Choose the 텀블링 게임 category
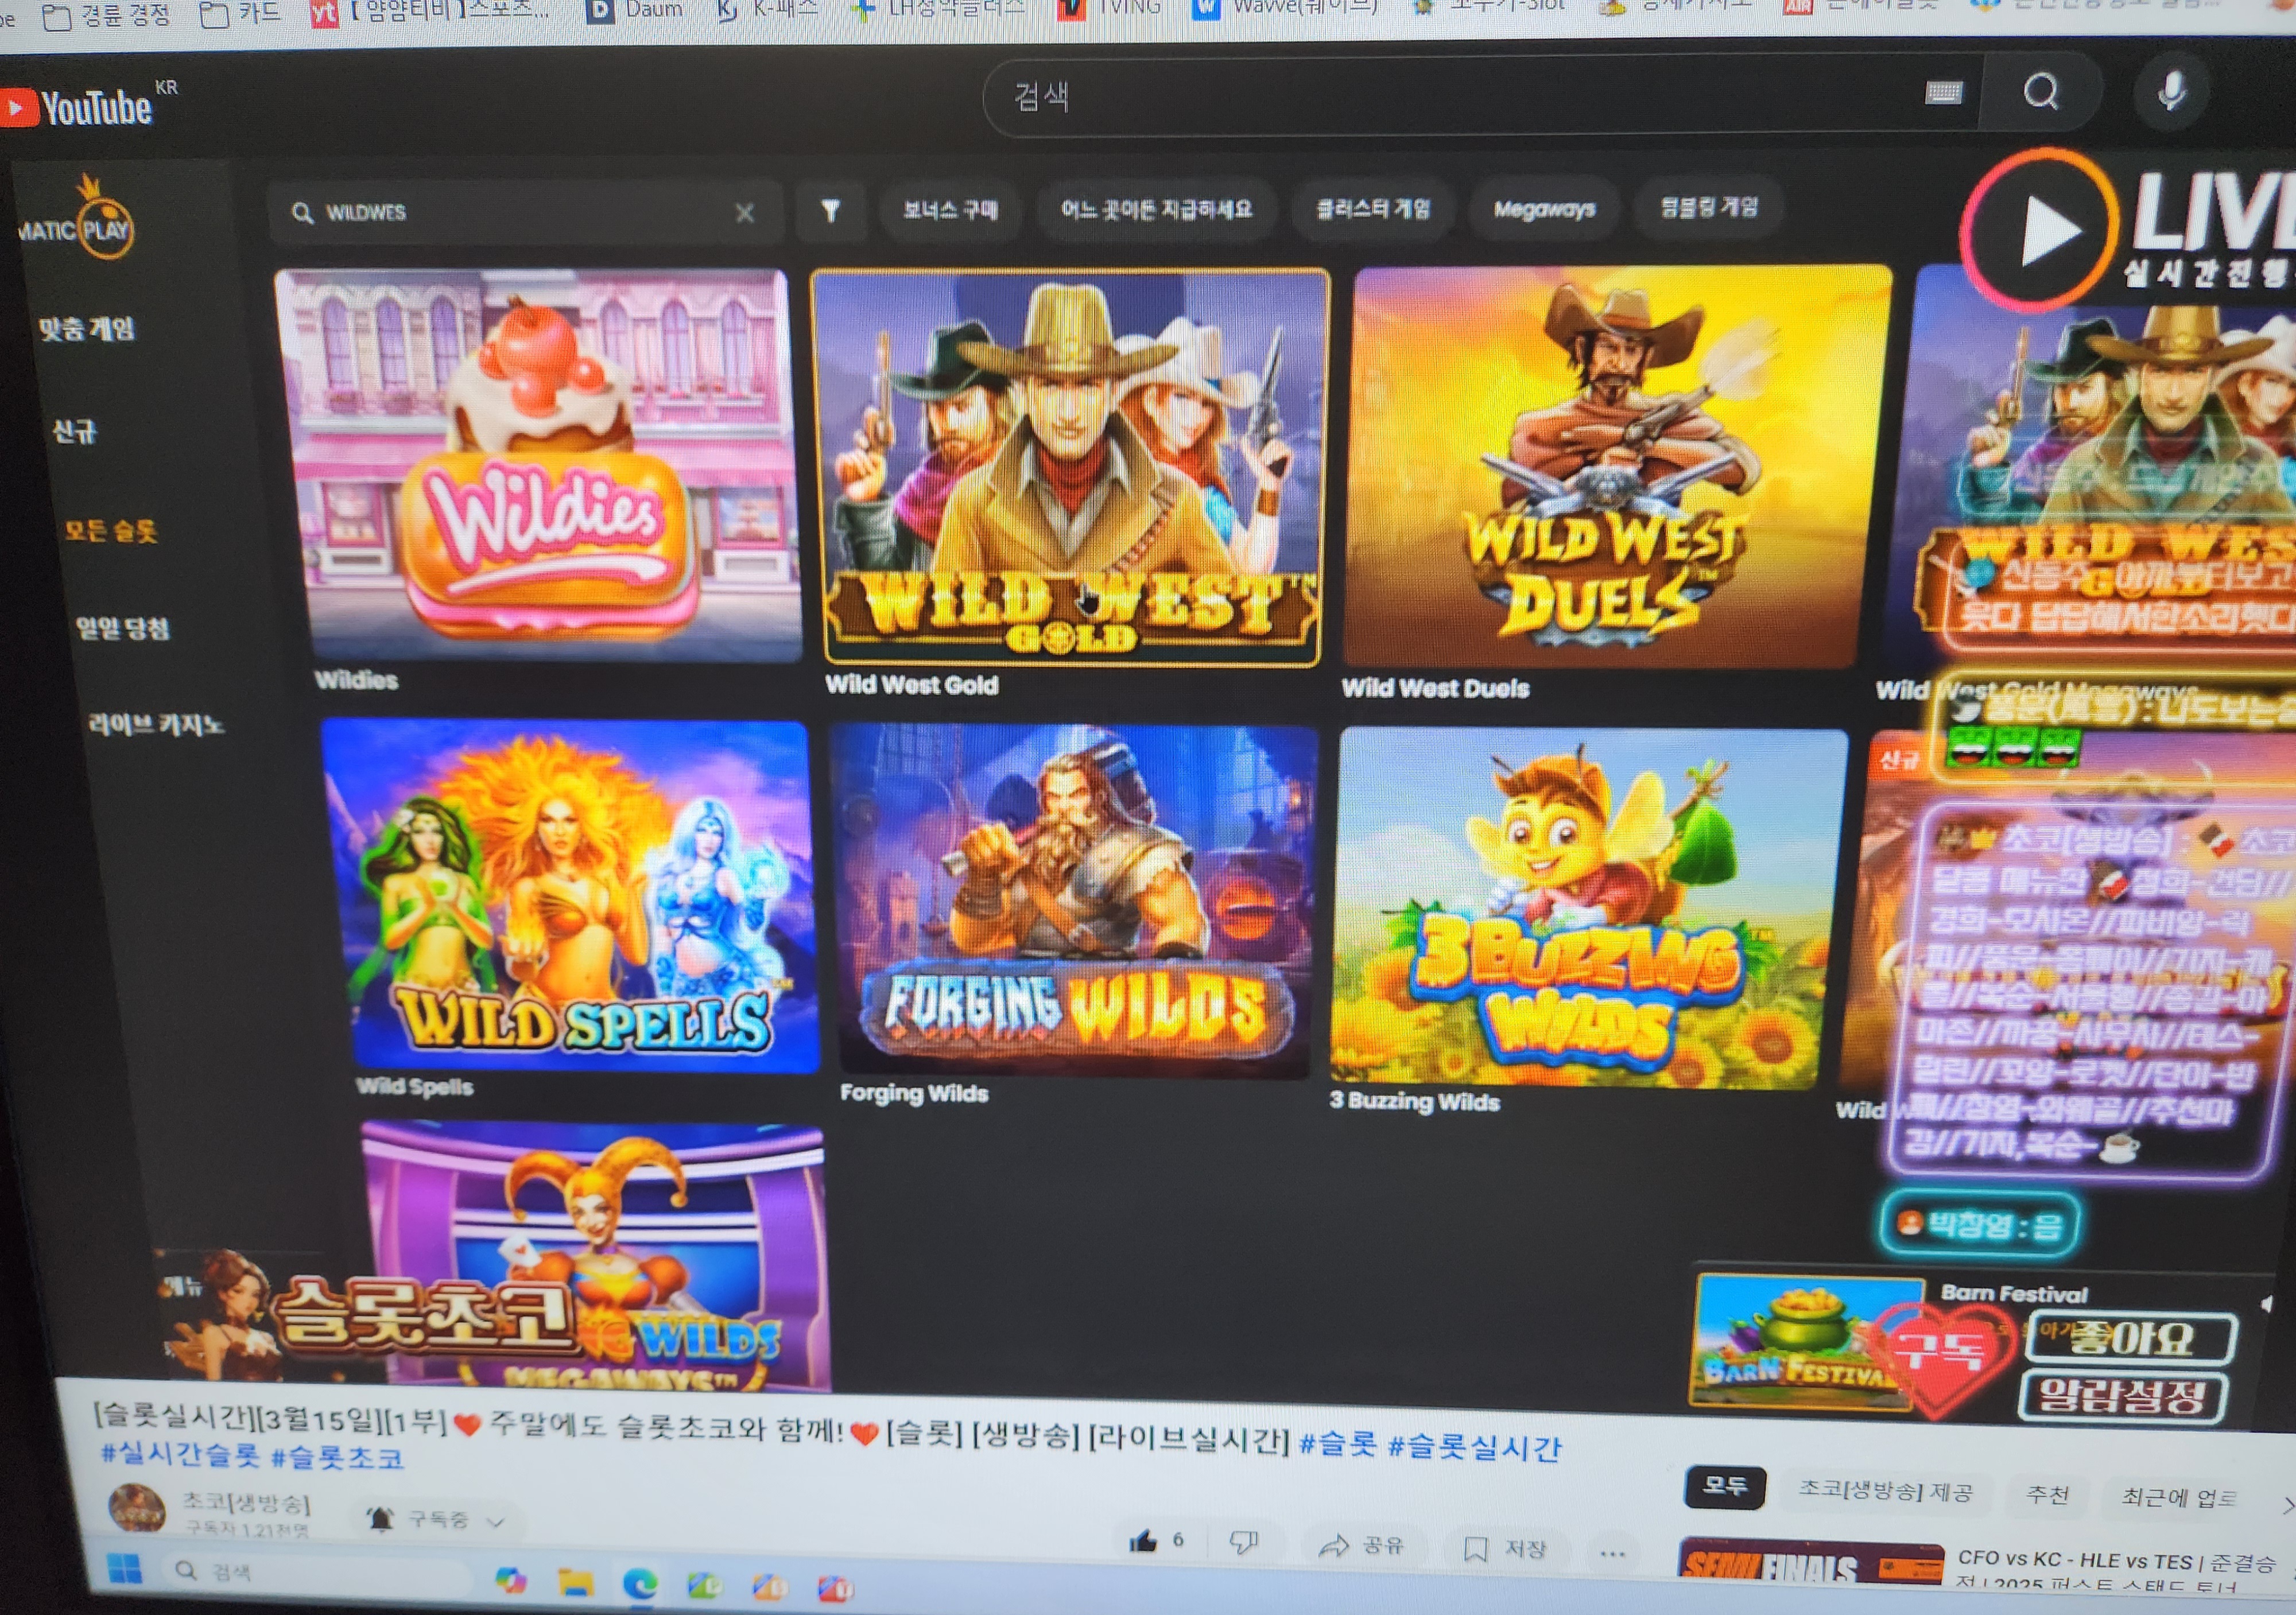This screenshot has height=1615, width=2296. coord(1709,207)
